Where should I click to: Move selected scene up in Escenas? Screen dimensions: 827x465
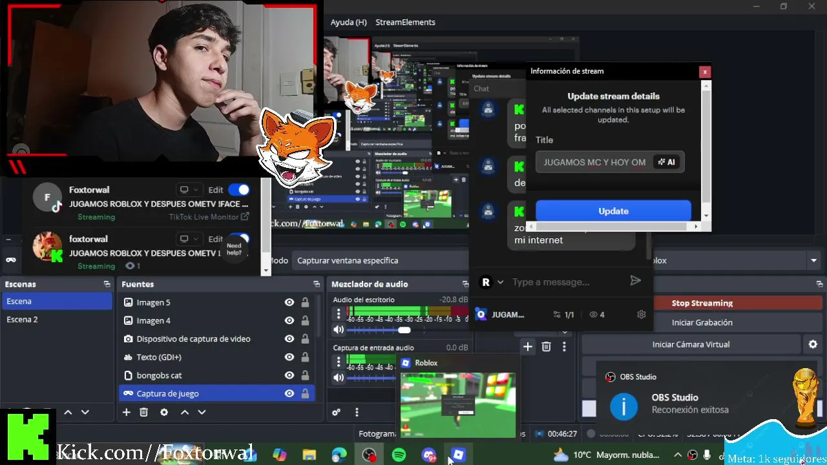click(x=68, y=412)
